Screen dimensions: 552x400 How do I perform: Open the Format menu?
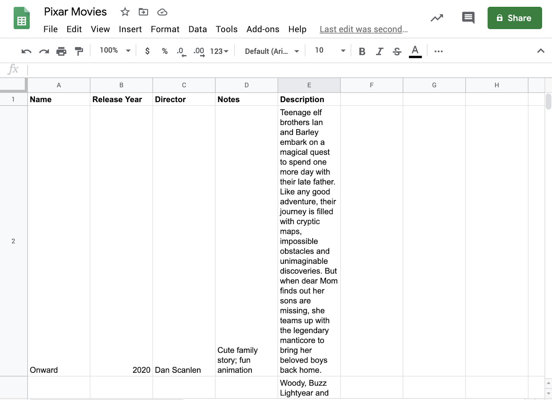(165, 29)
